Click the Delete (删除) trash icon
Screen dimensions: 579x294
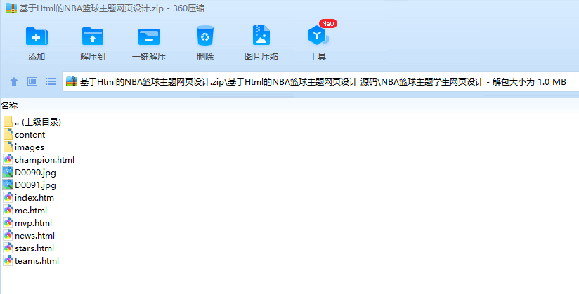tap(205, 35)
